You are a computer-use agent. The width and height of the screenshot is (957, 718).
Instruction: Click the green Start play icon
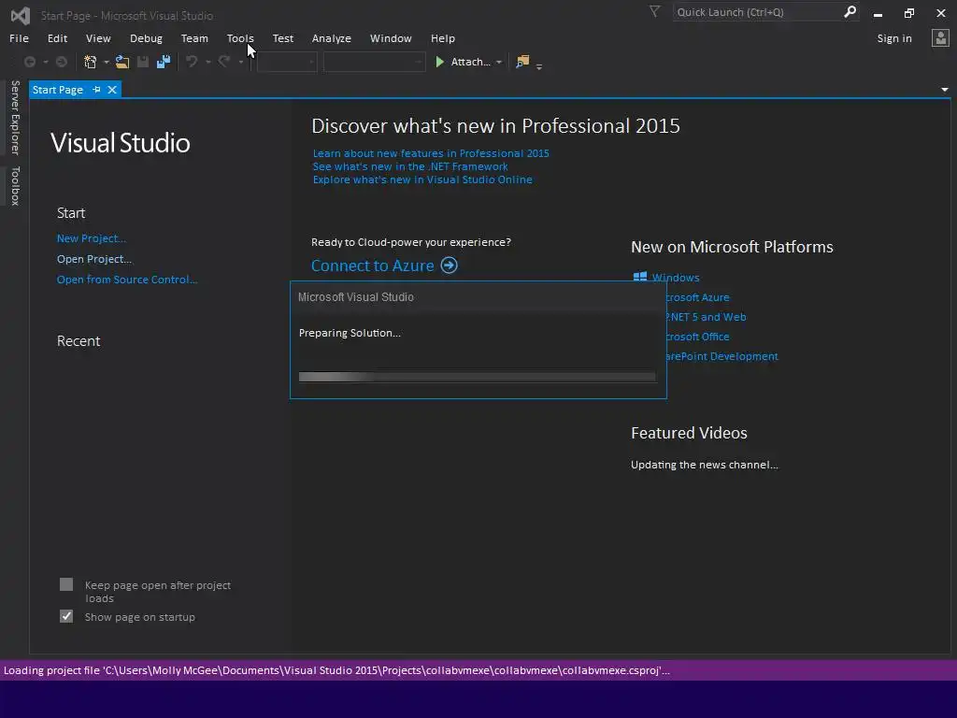(x=439, y=62)
